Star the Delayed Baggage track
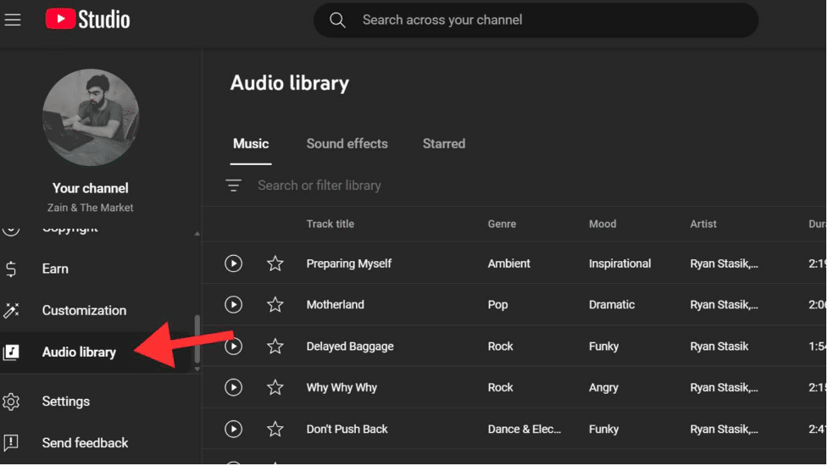Viewport: 828px width, 466px height. click(x=275, y=347)
